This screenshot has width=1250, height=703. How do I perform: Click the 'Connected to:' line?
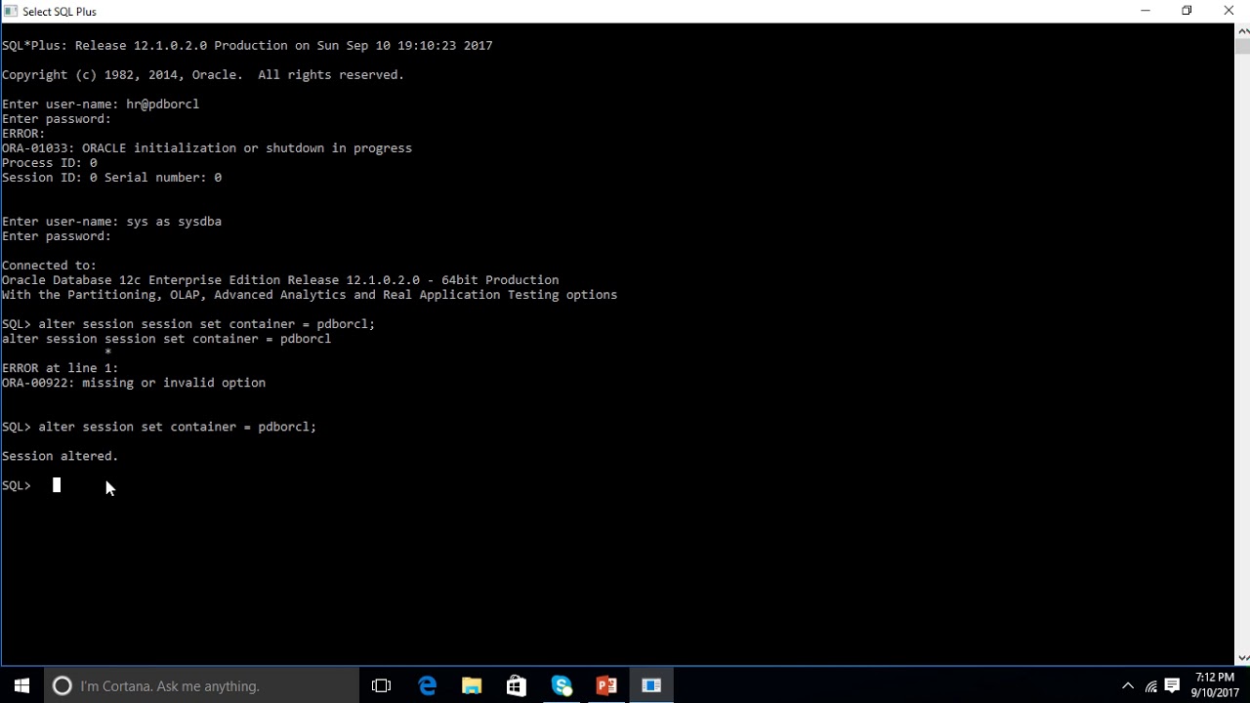(49, 266)
